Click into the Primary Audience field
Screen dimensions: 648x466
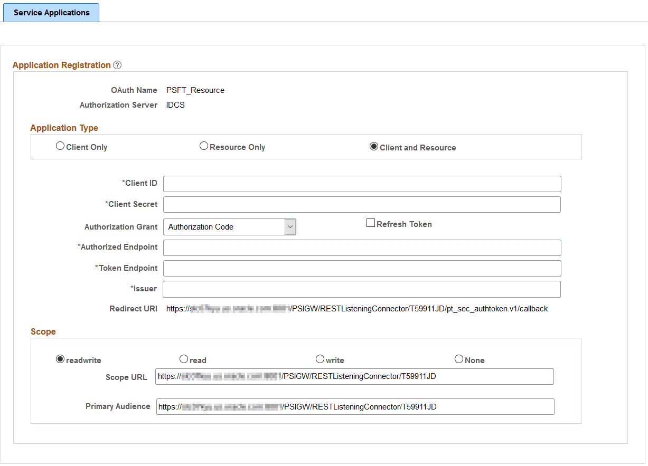(354, 406)
